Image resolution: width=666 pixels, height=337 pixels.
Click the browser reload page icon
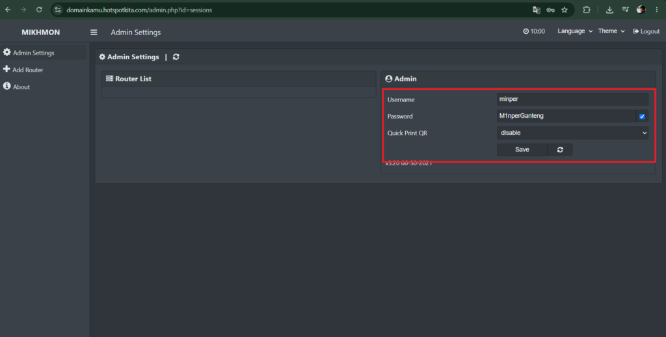pyautogui.click(x=39, y=10)
